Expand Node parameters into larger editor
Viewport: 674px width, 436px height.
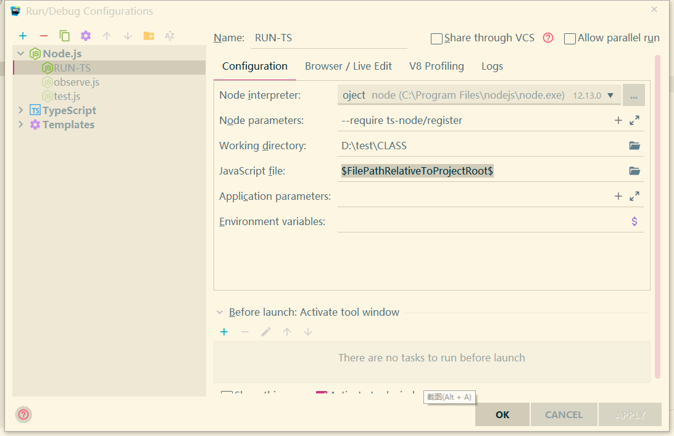click(634, 120)
